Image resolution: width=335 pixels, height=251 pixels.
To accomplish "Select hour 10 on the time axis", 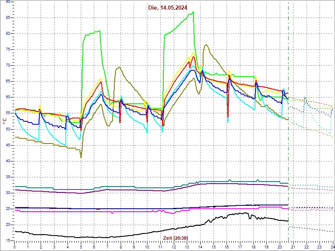I will tap(147, 247).
